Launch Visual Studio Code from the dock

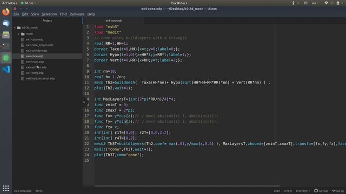tap(6, 70)
